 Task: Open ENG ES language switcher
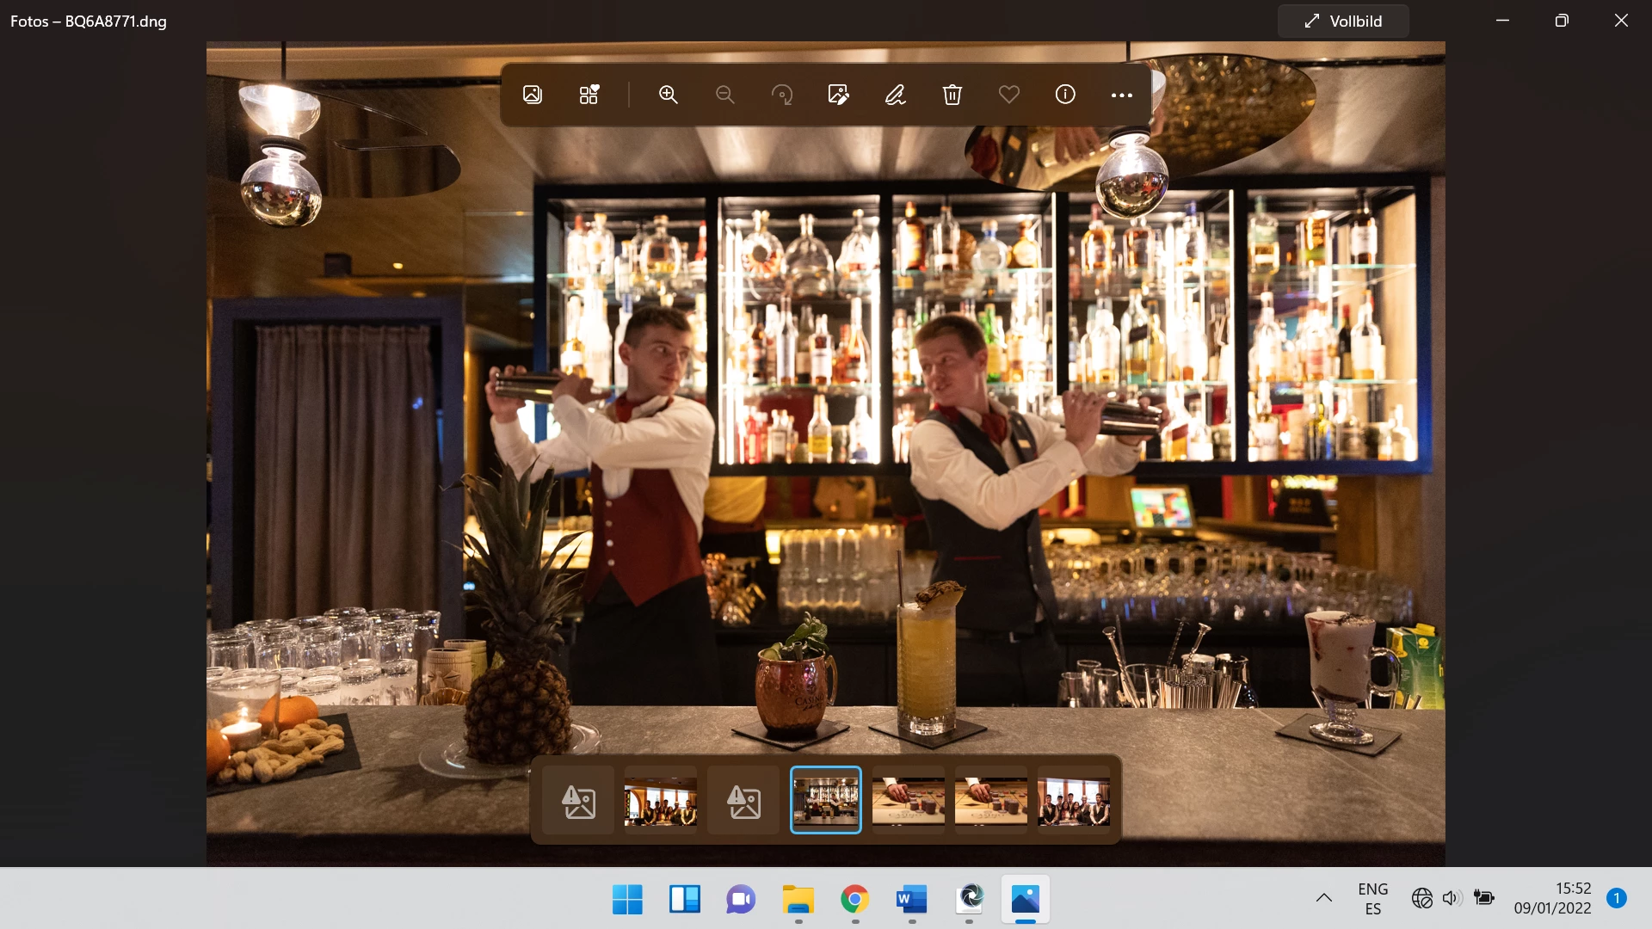tap(1372, 899)
